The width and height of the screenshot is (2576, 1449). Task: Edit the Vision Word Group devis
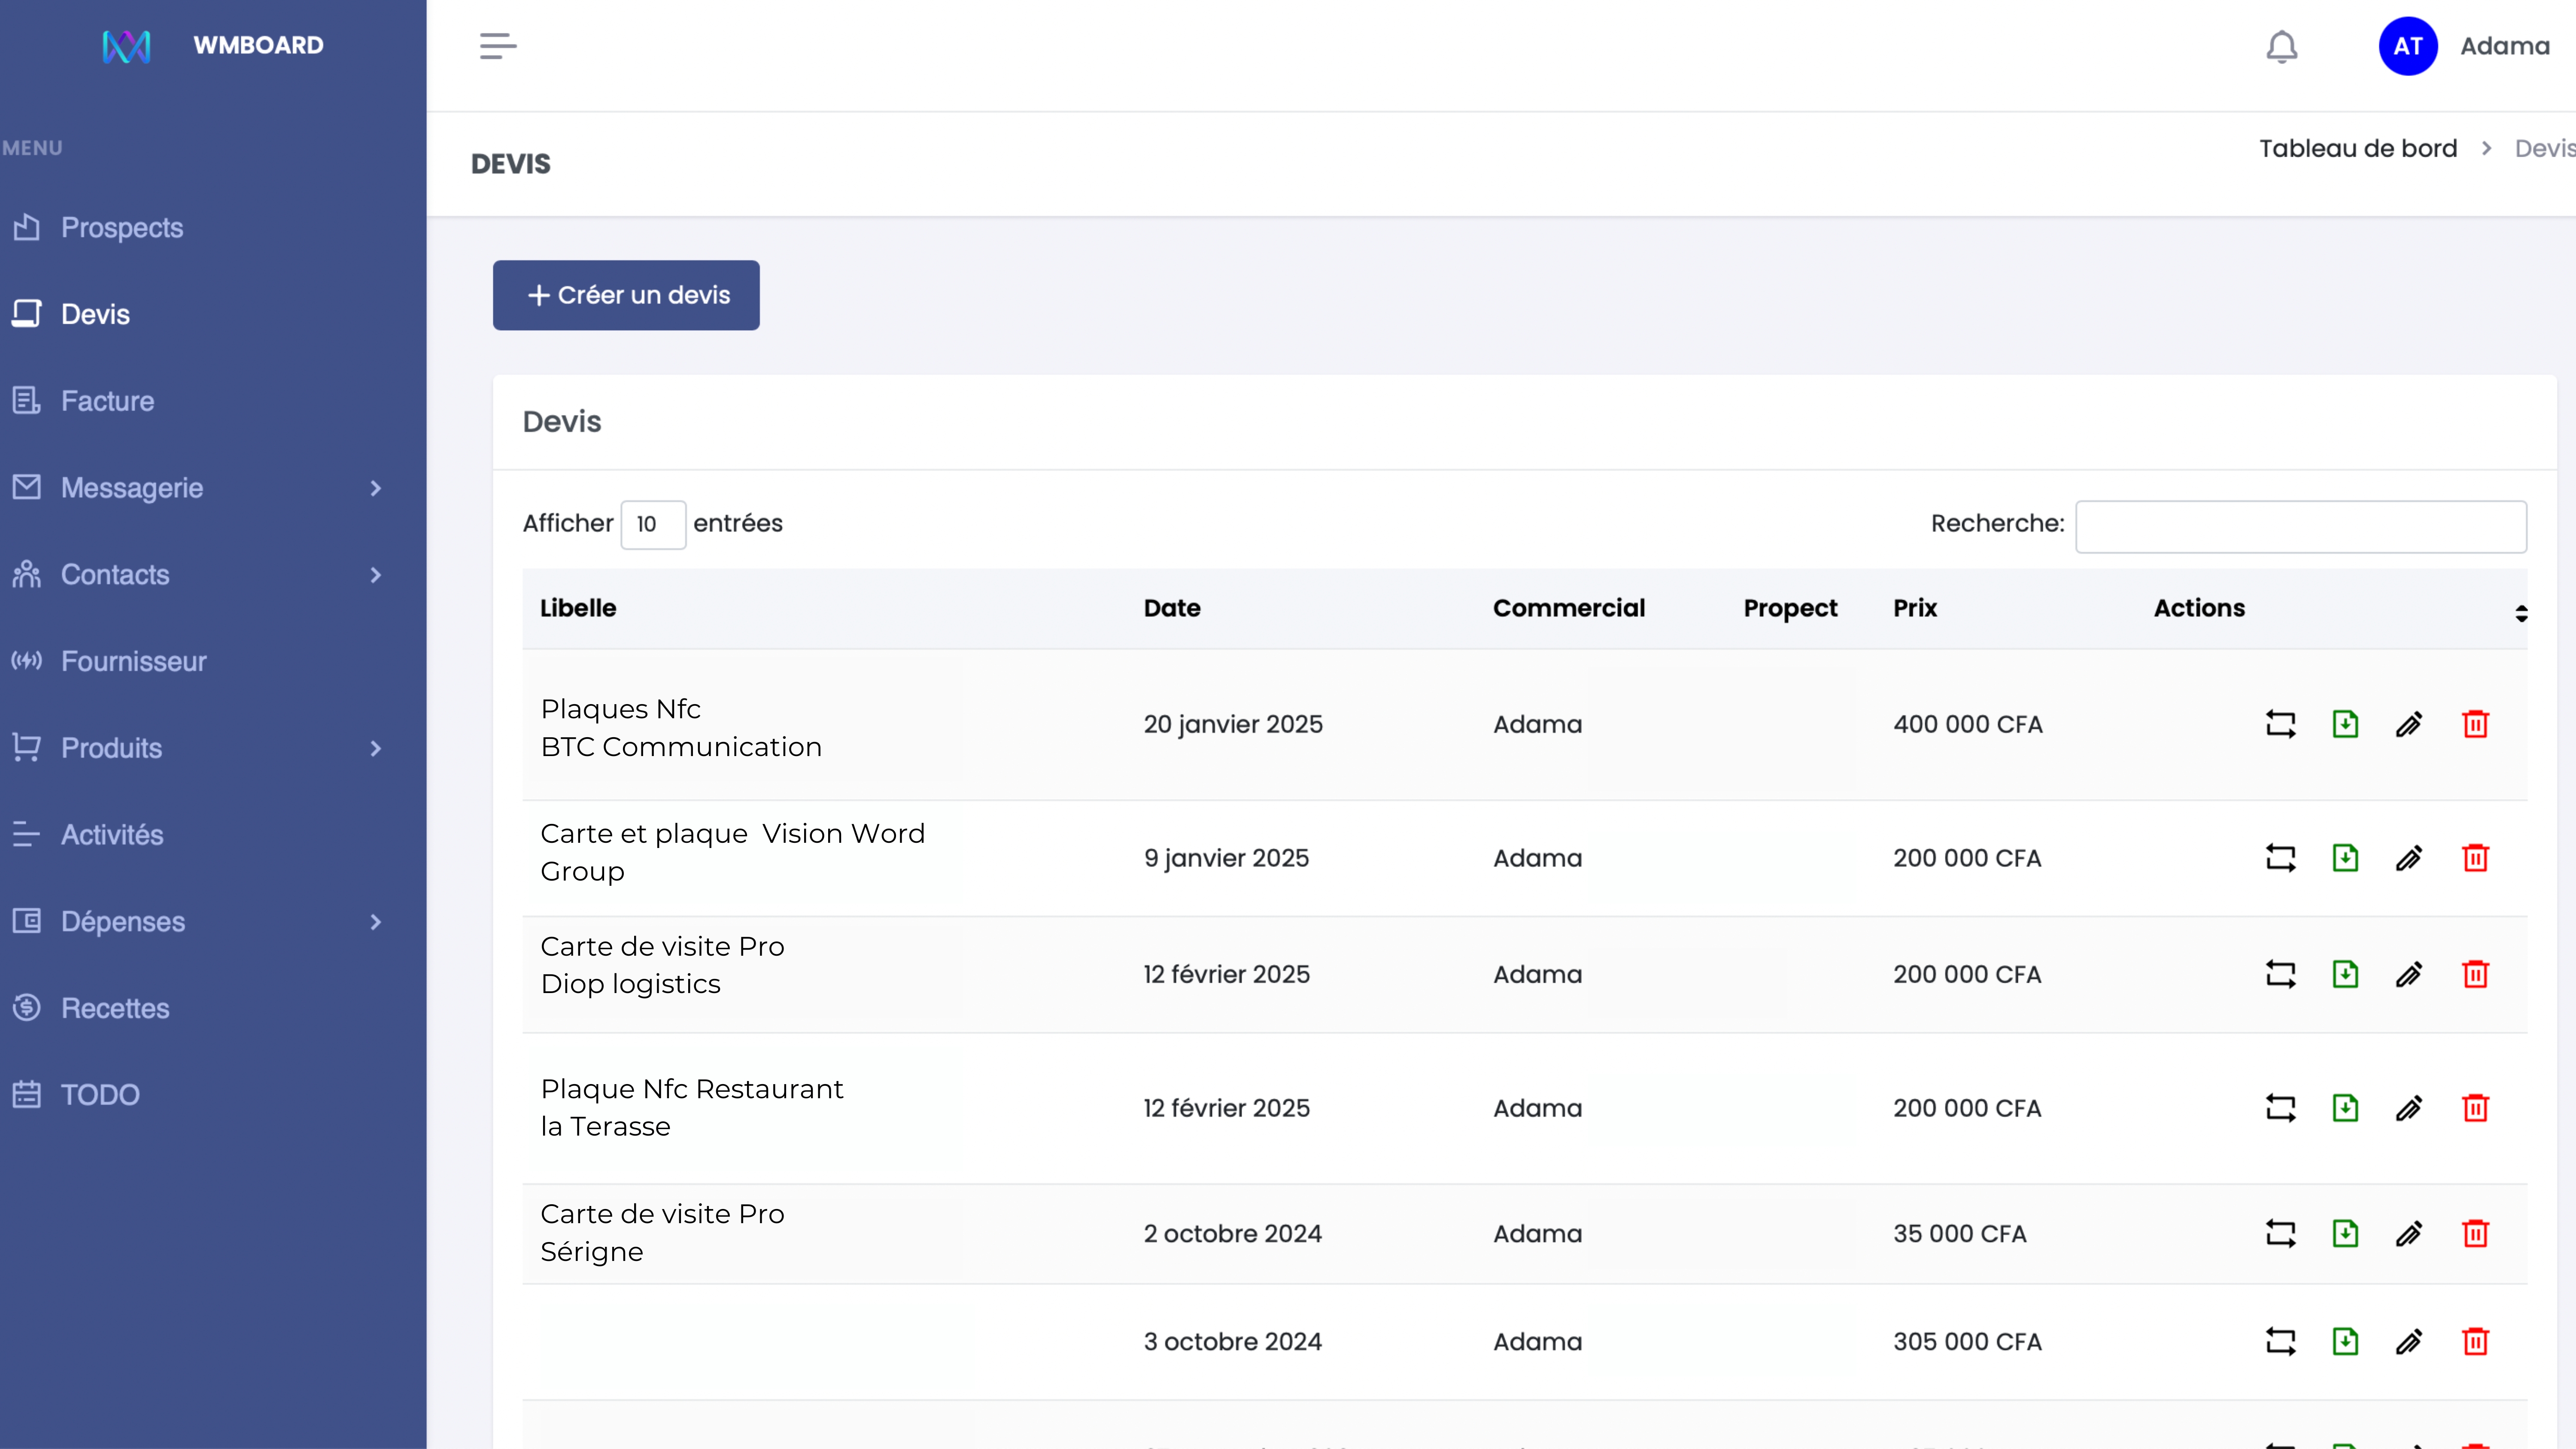2409,858
